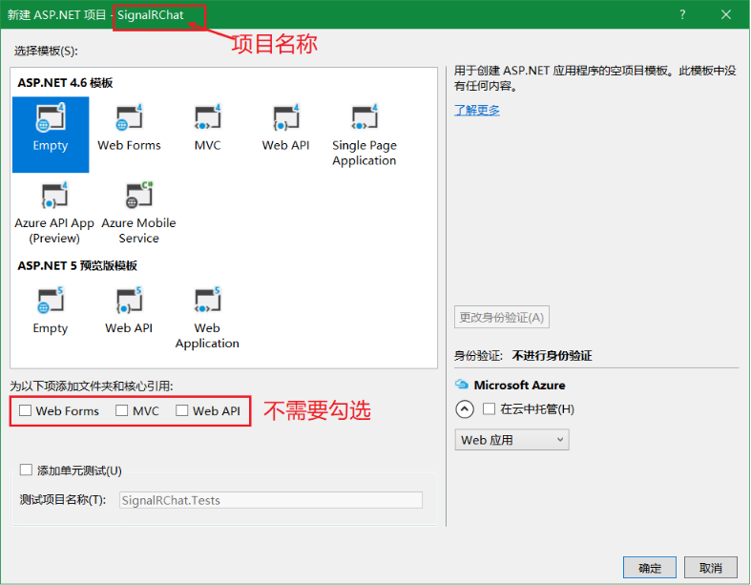The image size is (751, 585).
Task: Click the Microsoft Azure cloud icon
Action: [x=461, y=385]
